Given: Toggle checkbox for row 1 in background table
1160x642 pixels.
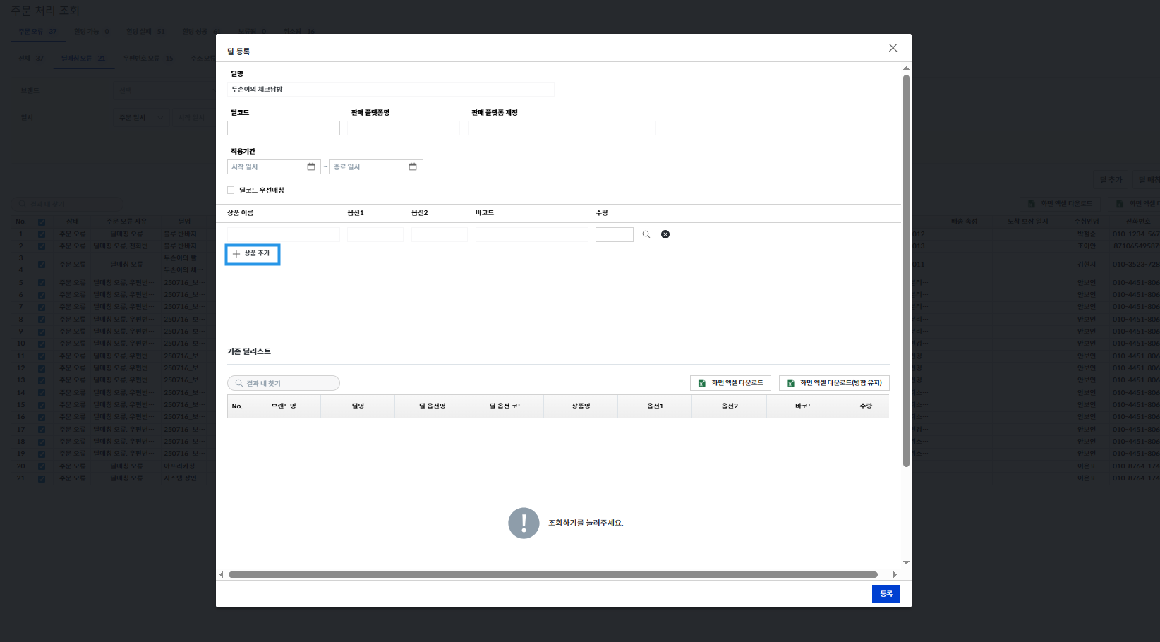Looking at the screenshot, I should 42,234.
